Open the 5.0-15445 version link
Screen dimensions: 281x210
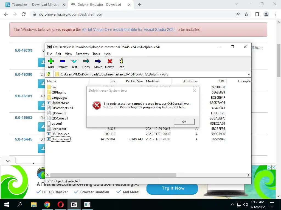coord(24,139)
